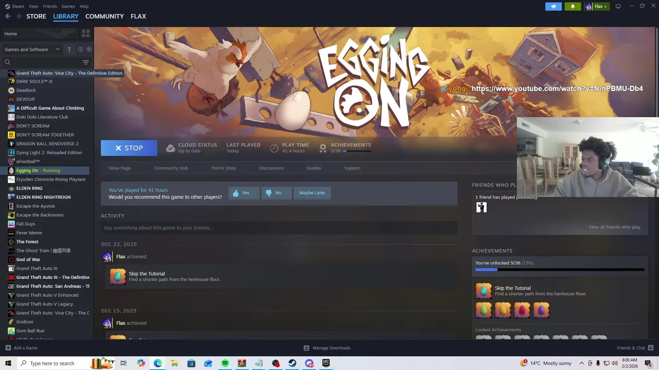Open the Discussions link
659x370 pixels.
pos(271,168)
